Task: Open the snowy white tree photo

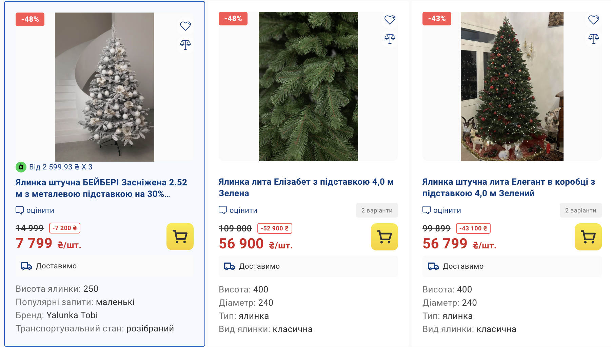Action: coord(104,87)
